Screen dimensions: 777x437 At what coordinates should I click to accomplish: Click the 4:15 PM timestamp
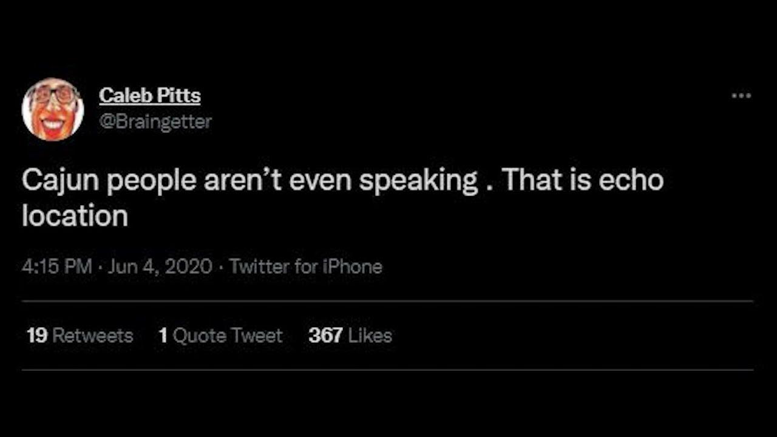(x=57, y=266)
